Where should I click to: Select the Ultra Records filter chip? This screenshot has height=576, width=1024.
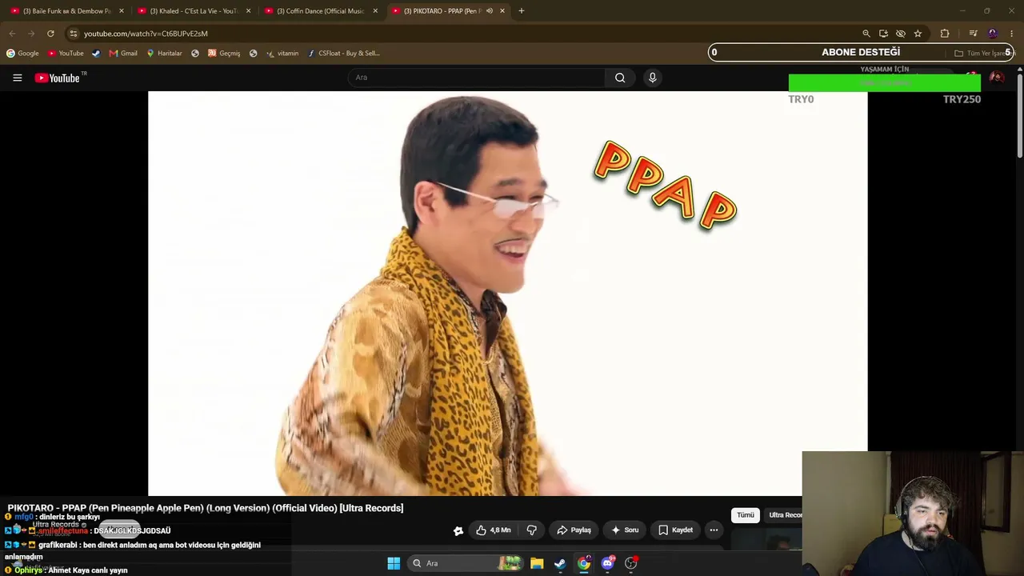click(784, 515)
